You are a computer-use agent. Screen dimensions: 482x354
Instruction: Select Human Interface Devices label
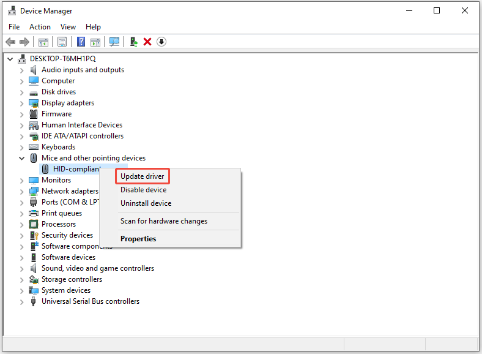pyautogui.click(x=82, y=125)
